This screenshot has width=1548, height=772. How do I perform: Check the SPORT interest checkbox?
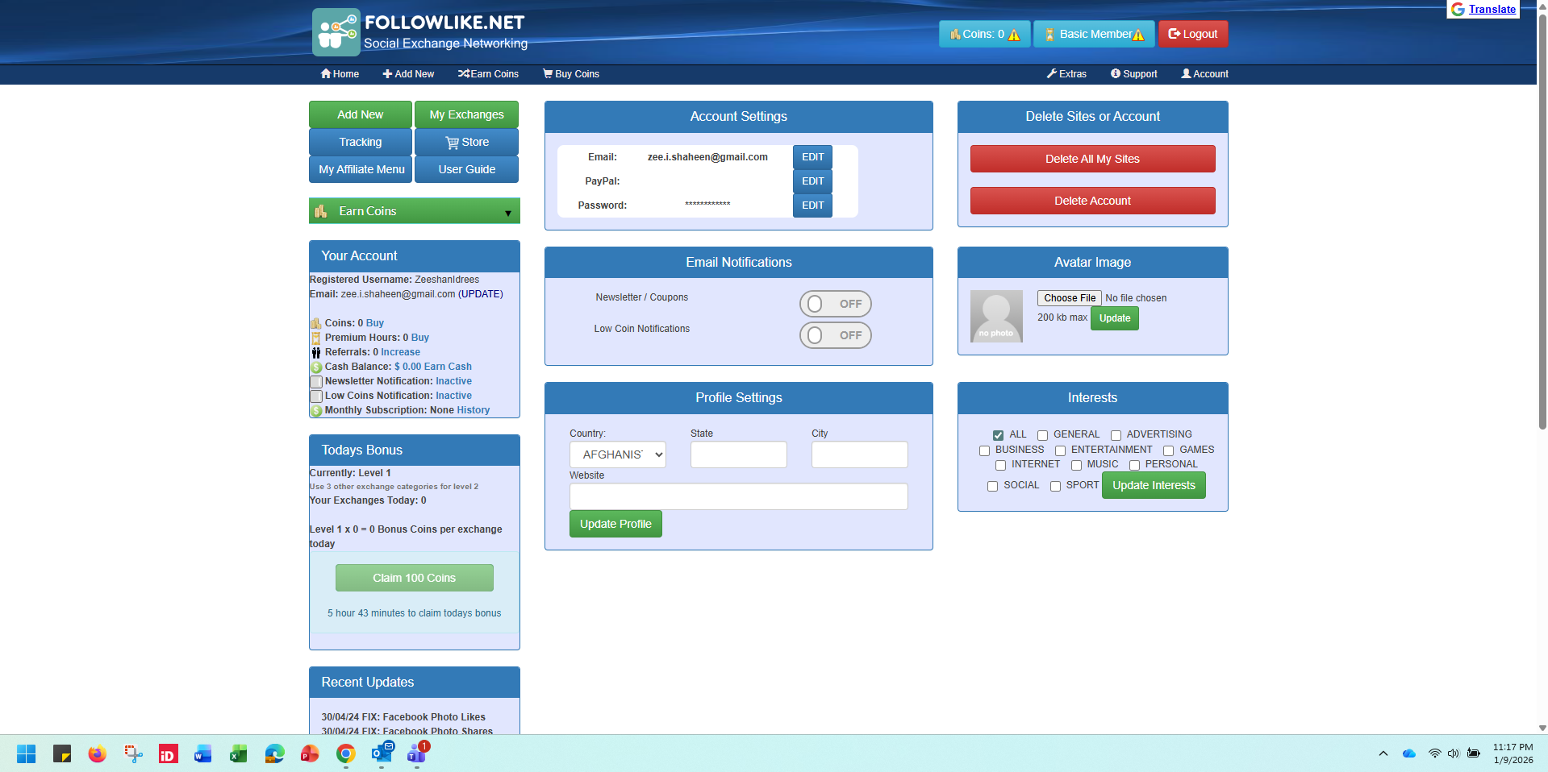point(1055,486)
